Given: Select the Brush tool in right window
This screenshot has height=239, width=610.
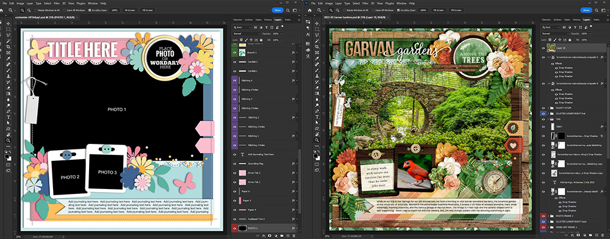Looking at the screenshot, I should pos(317,70).
